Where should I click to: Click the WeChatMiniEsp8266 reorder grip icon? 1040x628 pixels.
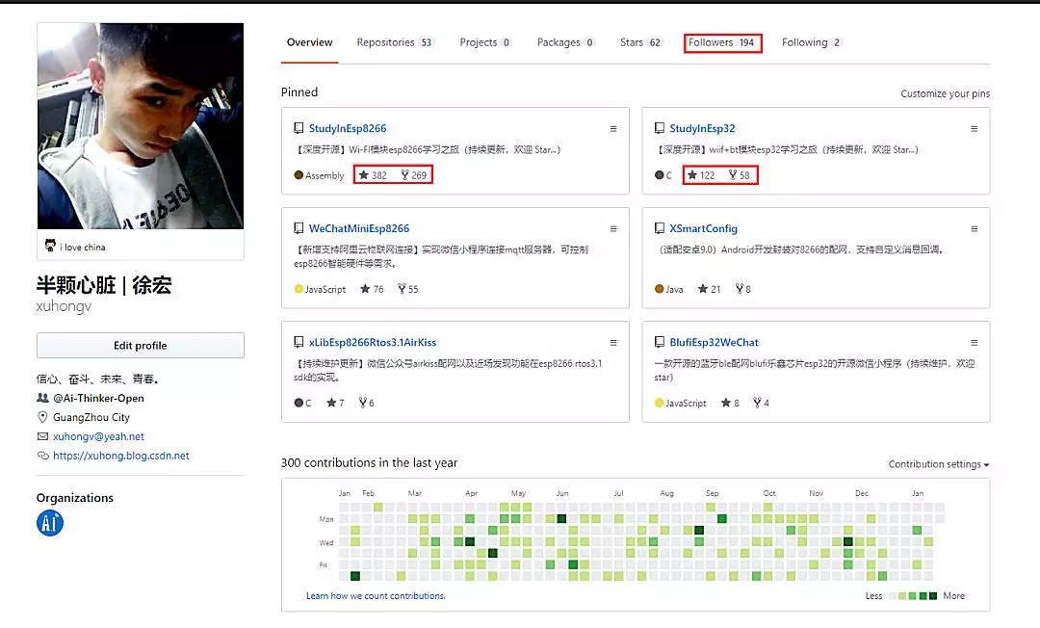click(x=613, y=229)
